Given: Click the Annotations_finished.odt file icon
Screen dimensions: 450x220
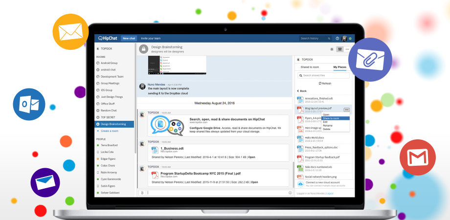Looking at the screenshot, I should (x=300, y=100).
